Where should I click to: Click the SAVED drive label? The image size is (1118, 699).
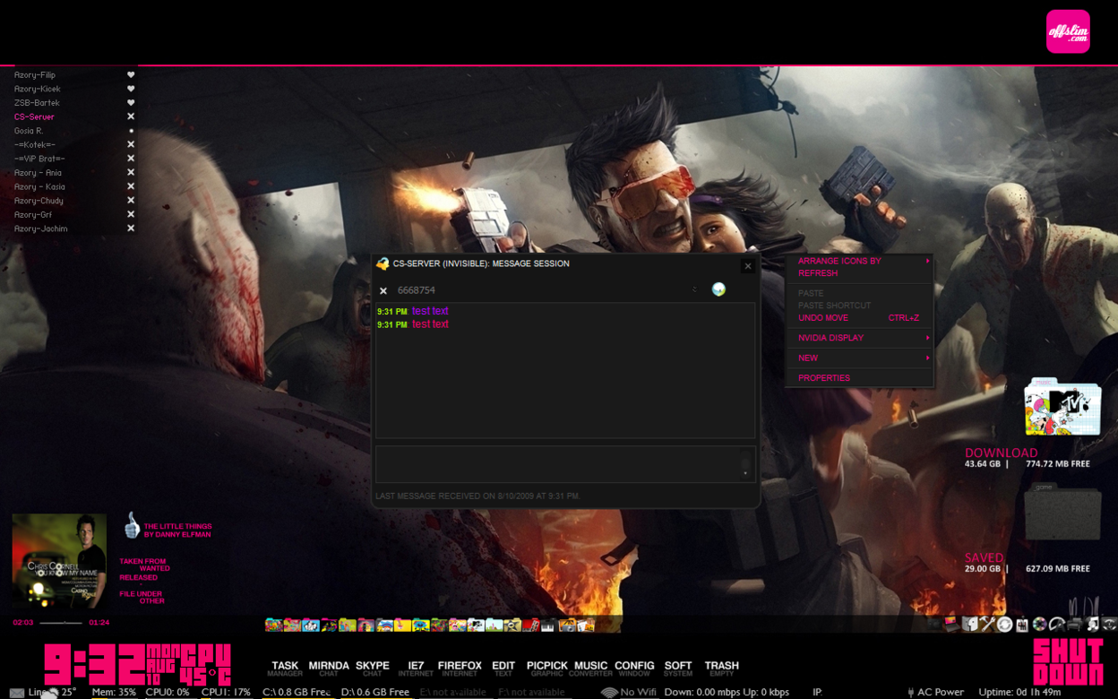(984, 557)
